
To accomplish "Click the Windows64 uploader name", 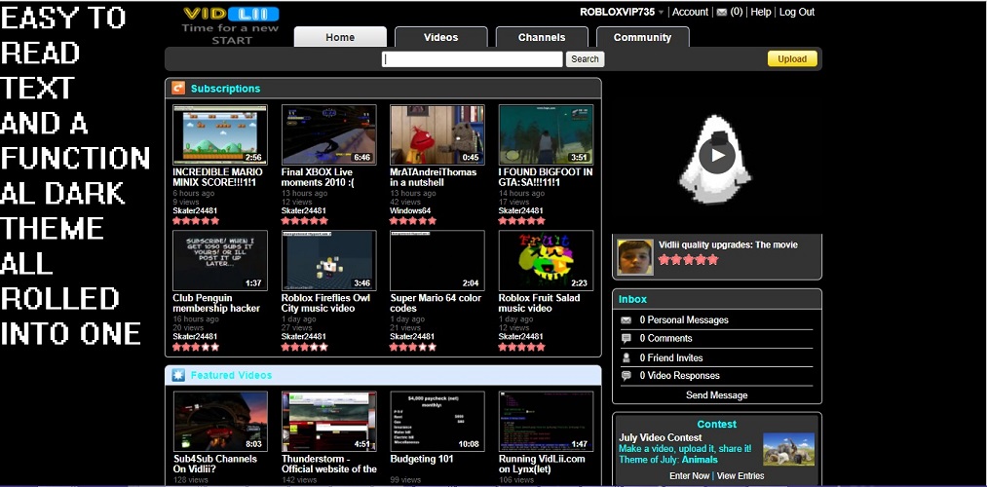I will [x=410, y=210].
